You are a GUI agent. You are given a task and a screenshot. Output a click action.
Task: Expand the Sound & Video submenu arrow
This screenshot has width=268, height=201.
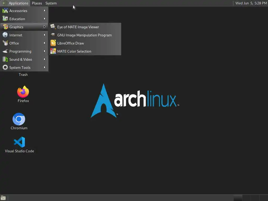pyautogui.click(x=44, y=59)
